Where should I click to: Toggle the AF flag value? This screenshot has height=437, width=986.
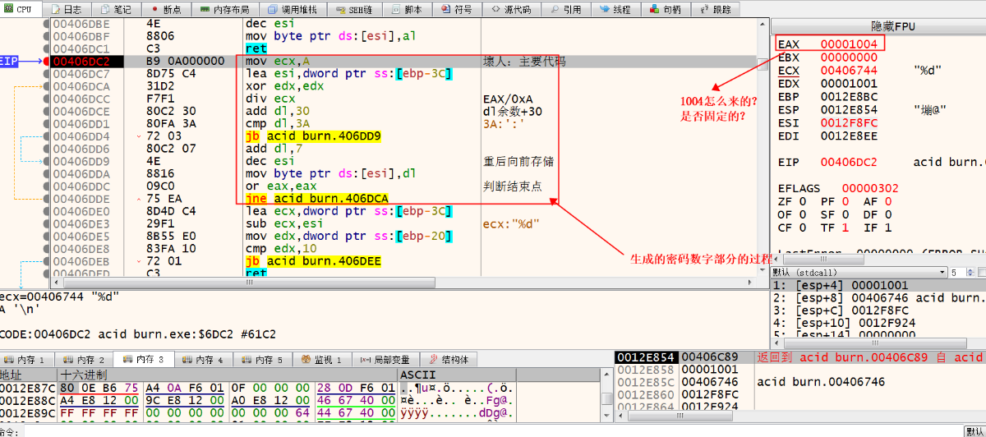tap(888, 201)
